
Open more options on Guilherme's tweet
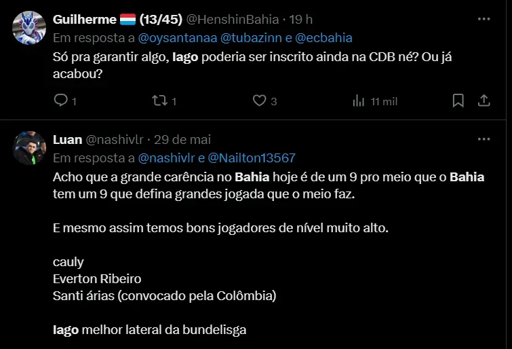pos(484,18)
